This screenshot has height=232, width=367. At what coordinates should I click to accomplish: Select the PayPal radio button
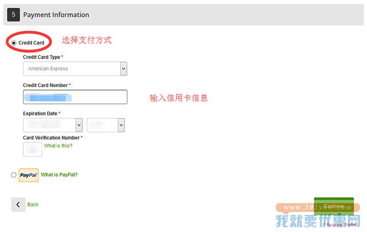click(x=14, y=175)
